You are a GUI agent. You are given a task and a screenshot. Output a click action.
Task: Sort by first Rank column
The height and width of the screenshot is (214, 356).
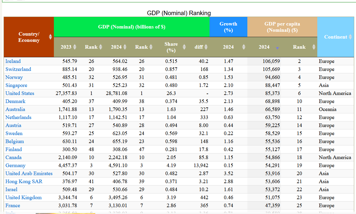[x=100, y=47]
